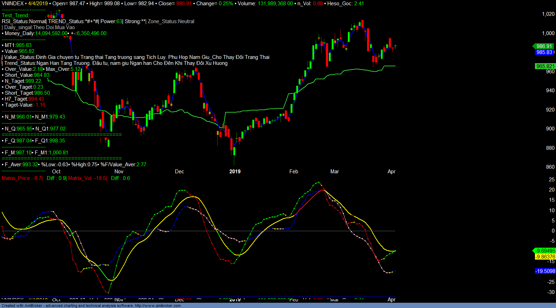Click the green -9.69495 oscillator tag

(x=545, y=251)
